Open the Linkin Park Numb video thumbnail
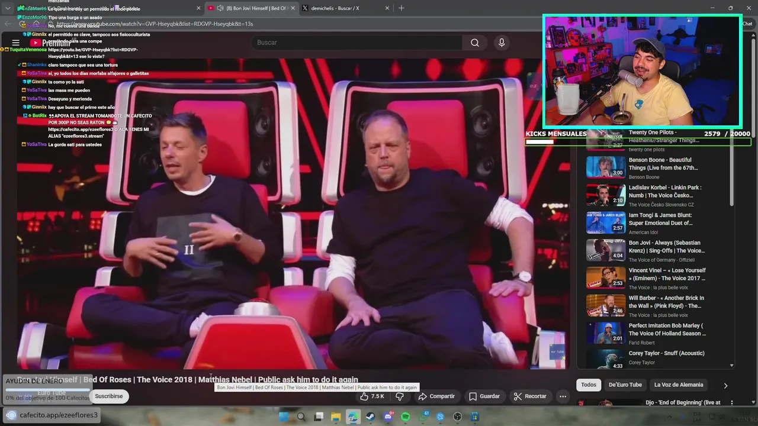The height and width of the screenshot is (426, 758). [x=606, y=195]
